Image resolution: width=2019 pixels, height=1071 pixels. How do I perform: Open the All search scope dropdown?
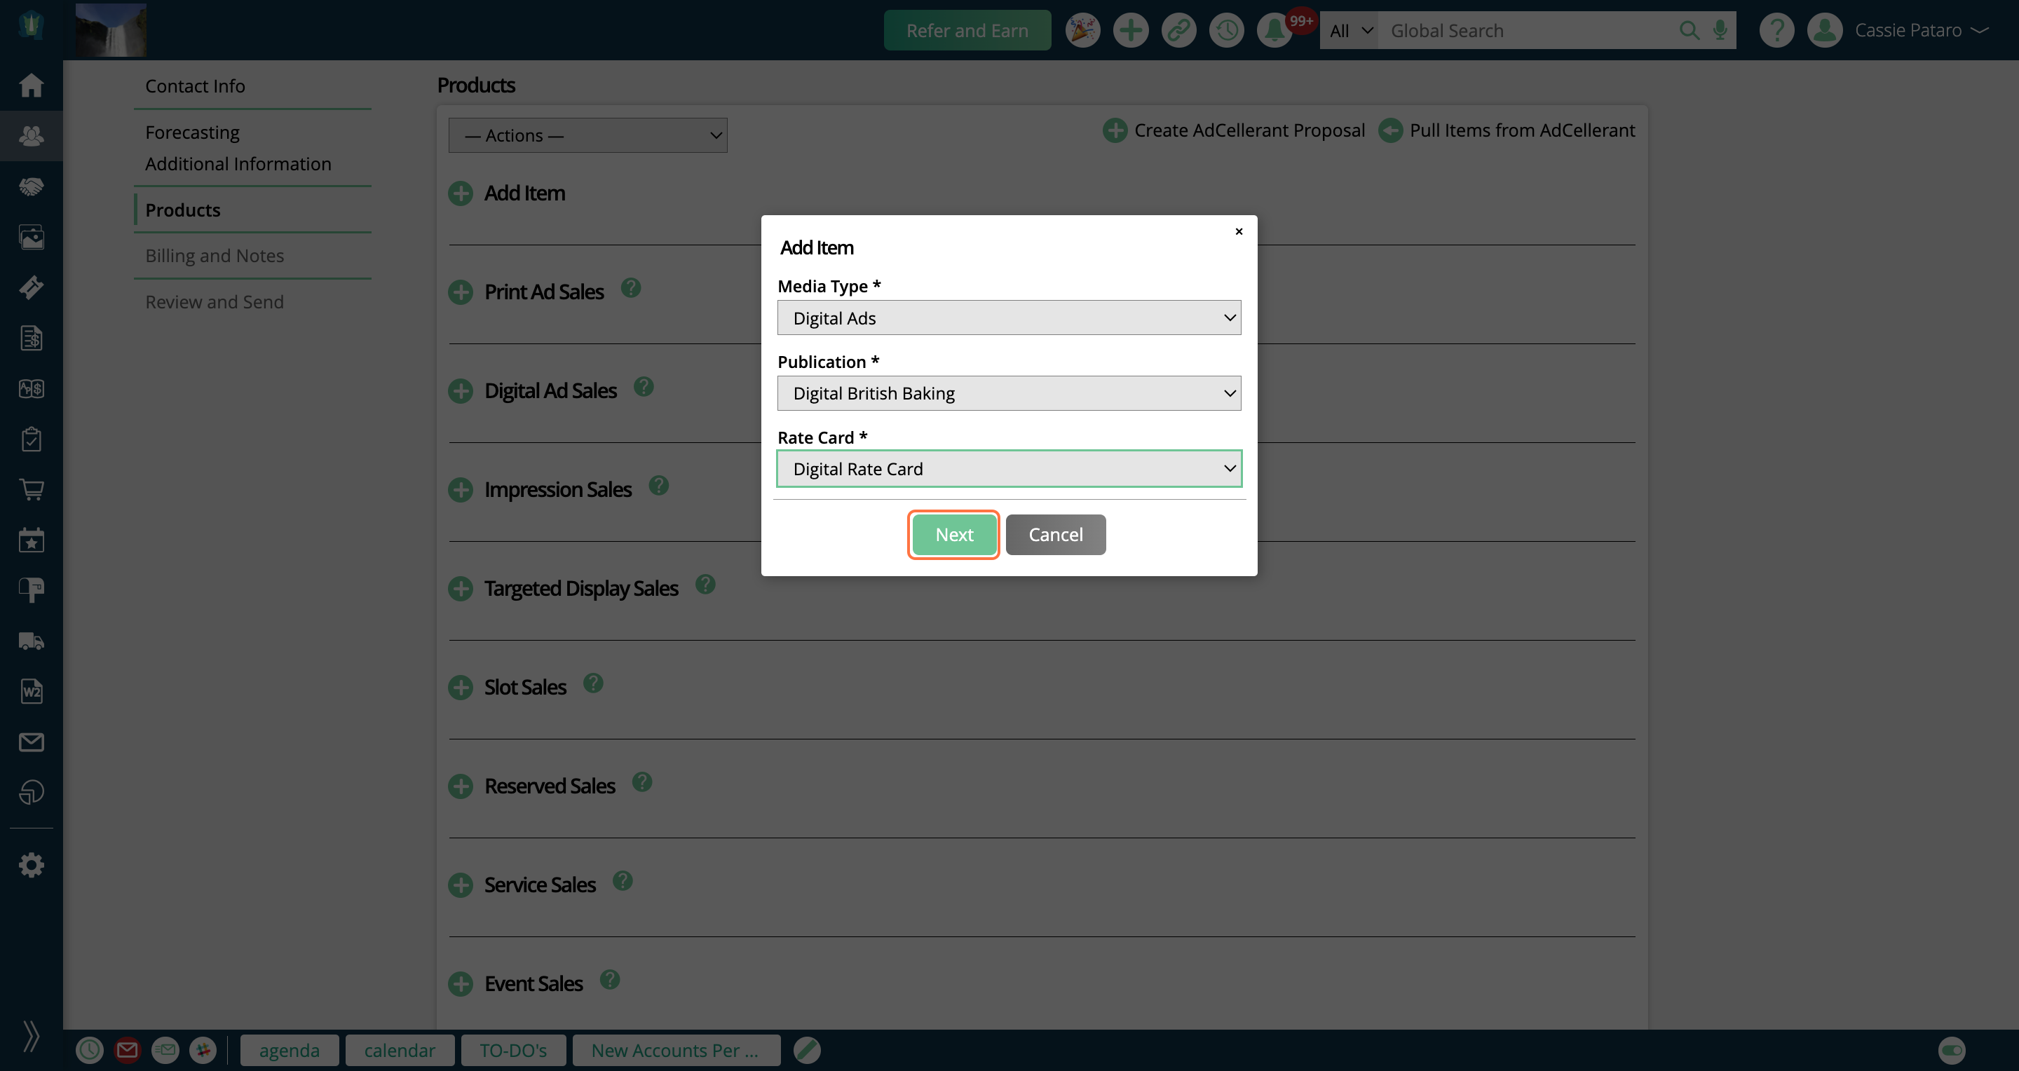click(1349, 31)
